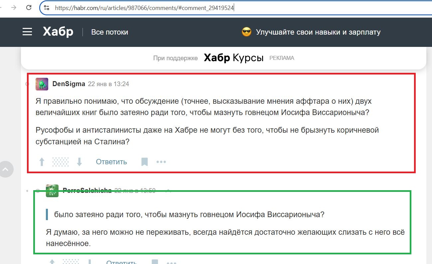Open site permissions icon in address bar
Screen dimensions: 432x264
point(47,7)
